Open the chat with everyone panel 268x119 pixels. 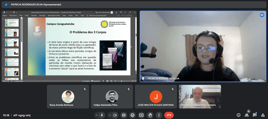[255, 115]
